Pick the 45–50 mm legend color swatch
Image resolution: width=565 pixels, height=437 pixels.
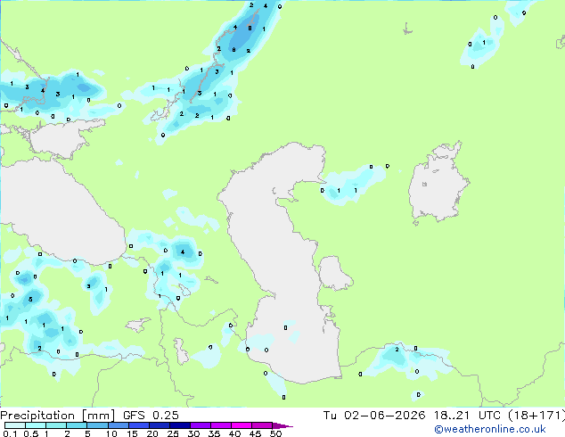(x=262, y=425)
